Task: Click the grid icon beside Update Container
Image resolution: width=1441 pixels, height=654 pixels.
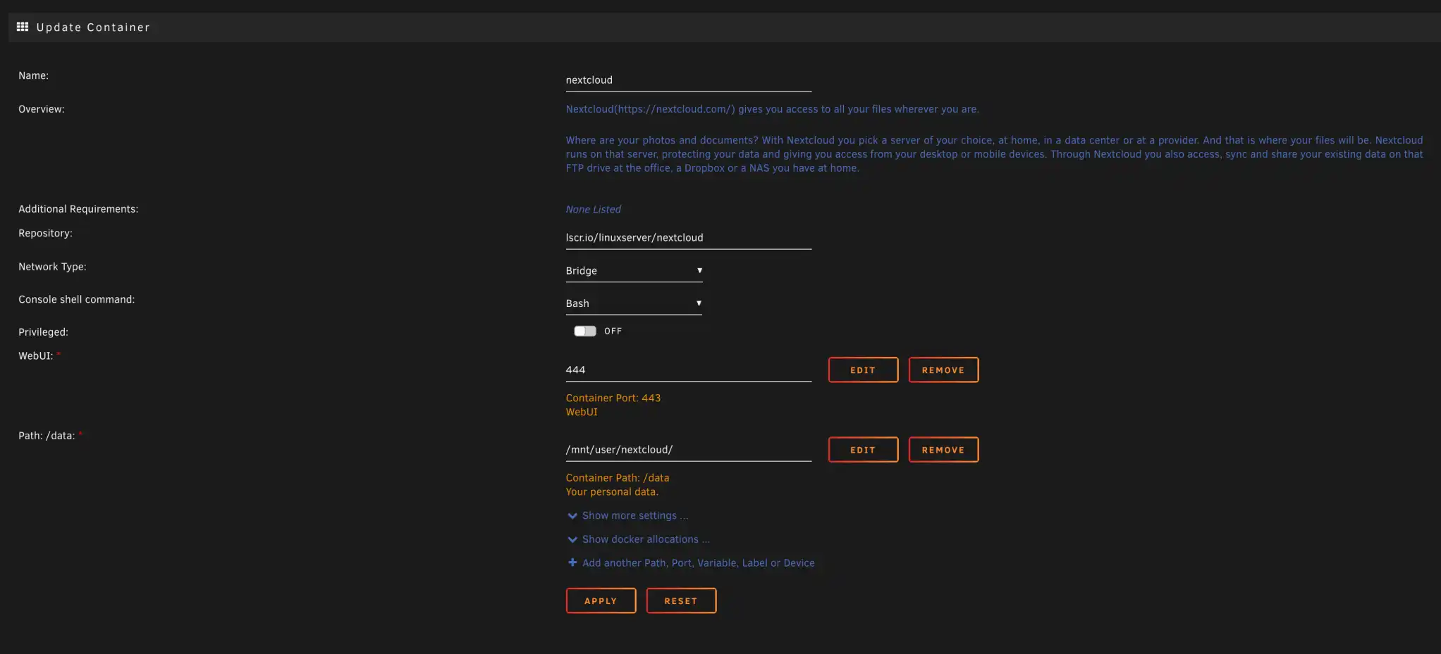Action: [23, 27]
